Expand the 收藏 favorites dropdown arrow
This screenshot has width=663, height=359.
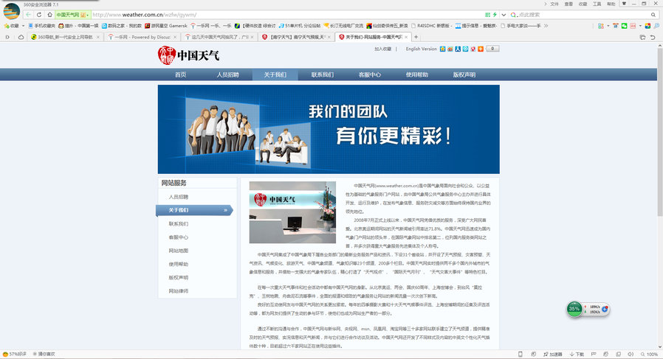(23, 26)
